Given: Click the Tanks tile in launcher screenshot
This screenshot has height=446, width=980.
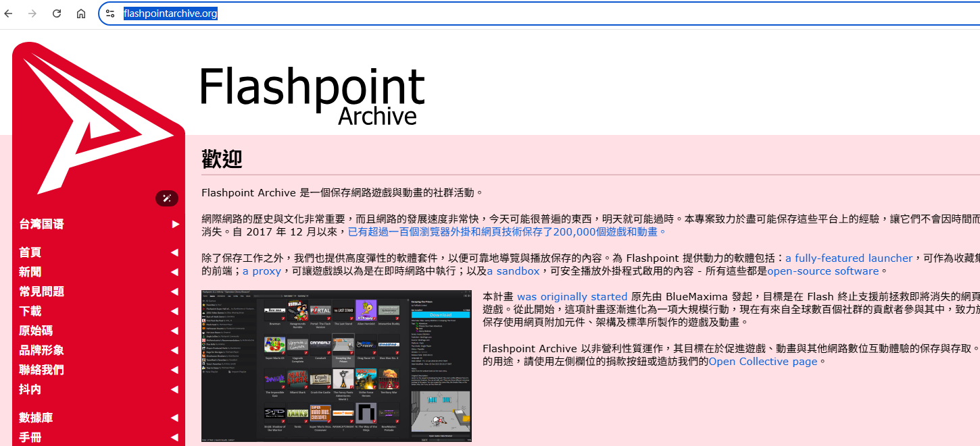Looking at the screenshot, I should click(x=297, y=414).
